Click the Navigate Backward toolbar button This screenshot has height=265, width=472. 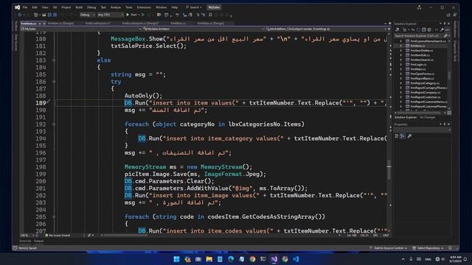tap(20, 15)
